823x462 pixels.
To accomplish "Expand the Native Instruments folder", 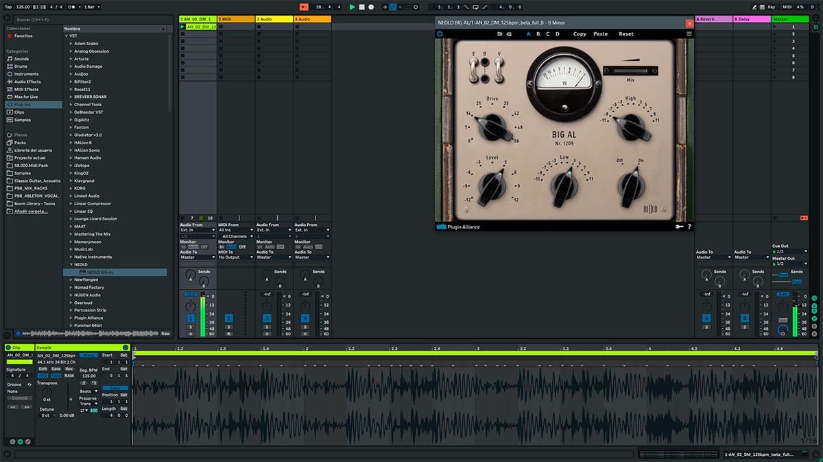I will click(71, 257).
